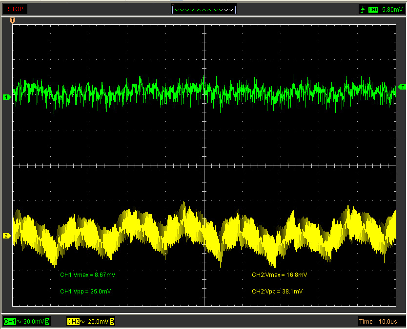Click the small T marker above overview bar
This screenshot has height=329, width=407.
point(173,5)
